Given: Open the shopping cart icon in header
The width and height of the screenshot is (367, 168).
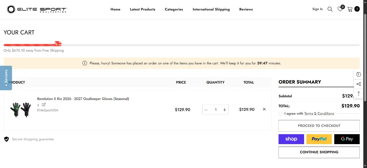Looking at the screenshot, I should tap(350, 9).
